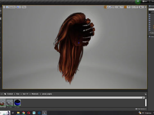Open the teal M app from taskbar

[34, 113]
